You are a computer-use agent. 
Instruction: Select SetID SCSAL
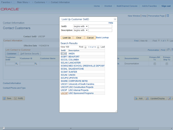point(64,69)
